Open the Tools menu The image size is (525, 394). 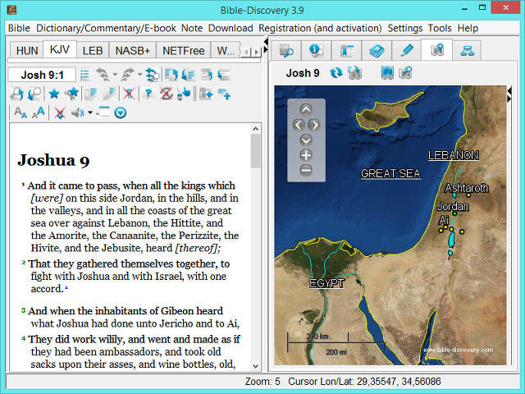click(440, 28)
